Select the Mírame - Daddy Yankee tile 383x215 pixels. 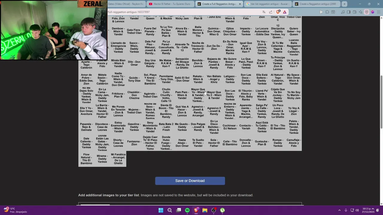click(102, 159)
